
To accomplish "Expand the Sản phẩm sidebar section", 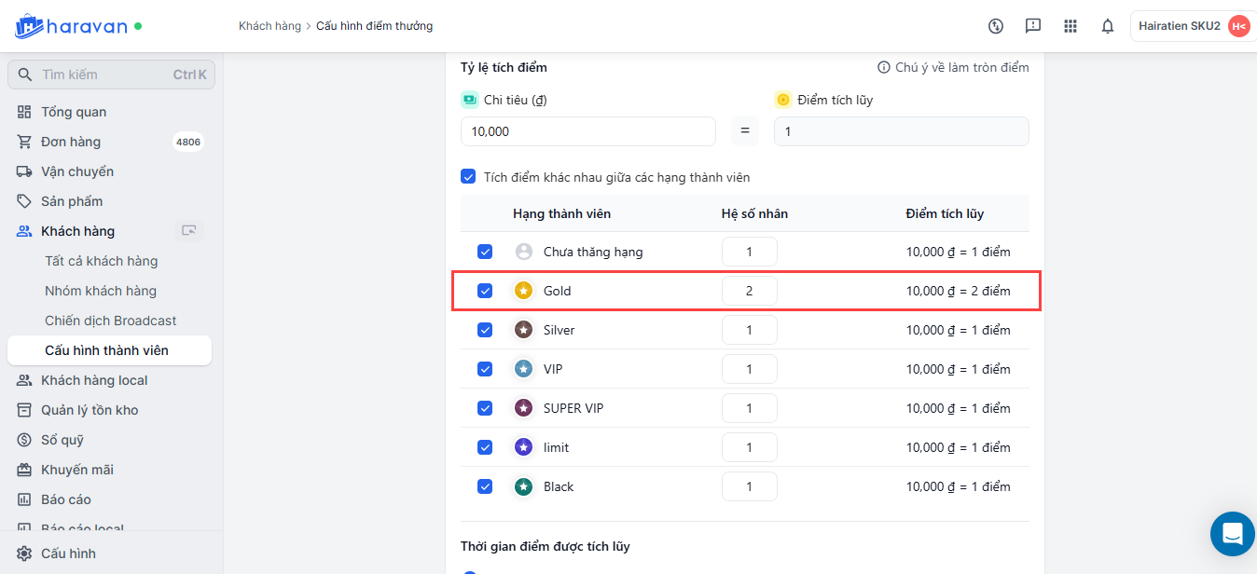I will tap(72, 201).
